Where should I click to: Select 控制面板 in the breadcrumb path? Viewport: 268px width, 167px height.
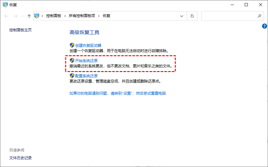(x=54, y=16)
